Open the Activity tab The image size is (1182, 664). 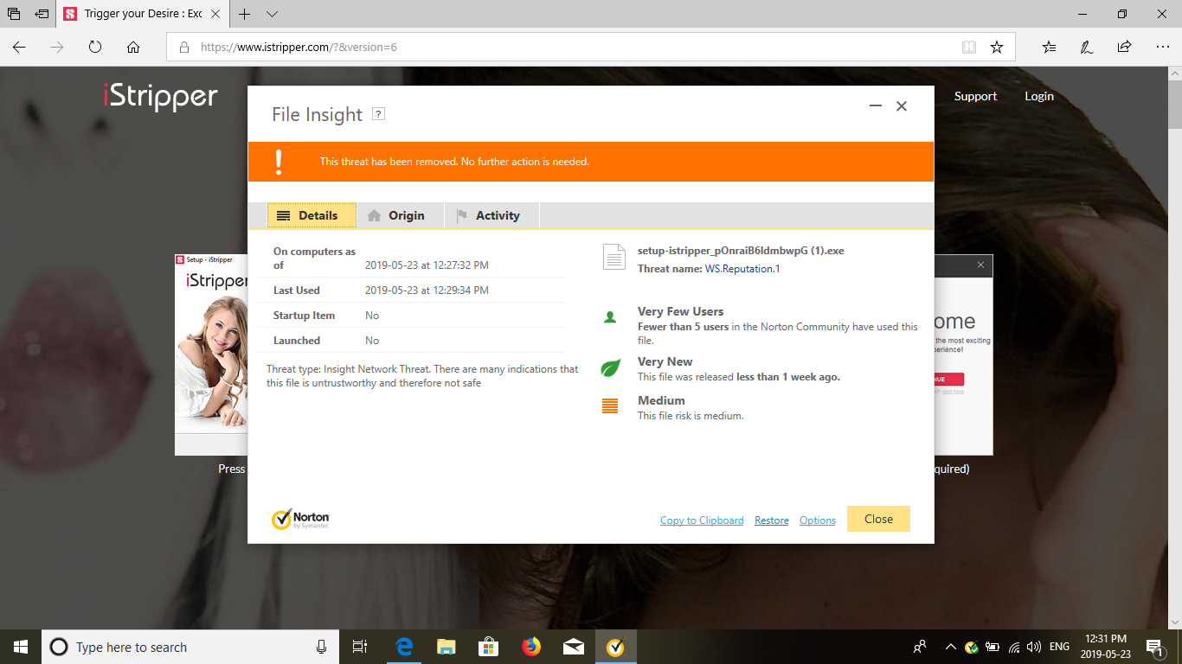pyautogui.click(x=491, y=215)
